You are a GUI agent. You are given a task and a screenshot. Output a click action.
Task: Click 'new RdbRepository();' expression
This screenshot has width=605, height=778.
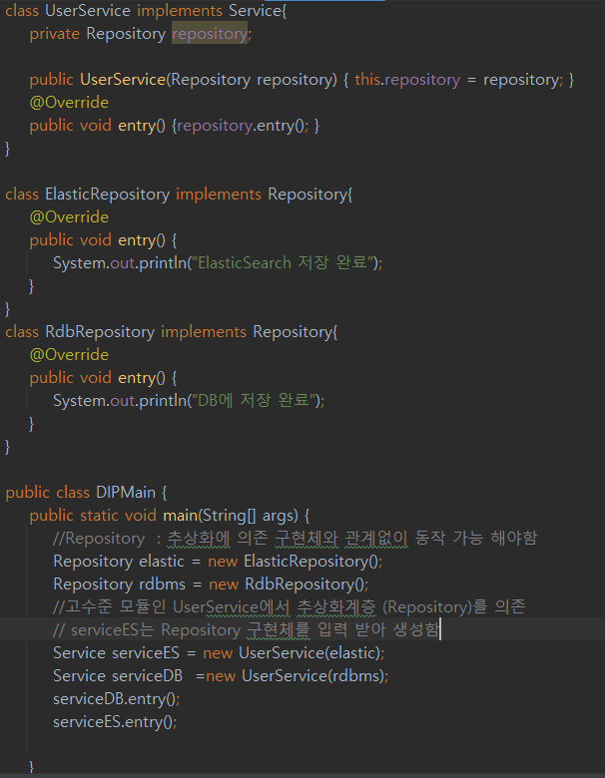click(x=289, y=583)
